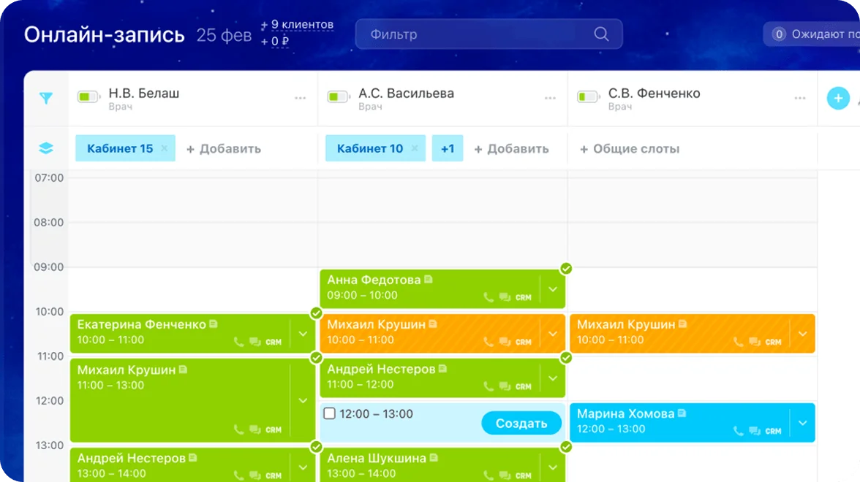The width and height of the screenshot is (860, 482).
Task: Expand the Марина Хомова appointment chevron
Action: pyautogui.click(x=802, y=422)
